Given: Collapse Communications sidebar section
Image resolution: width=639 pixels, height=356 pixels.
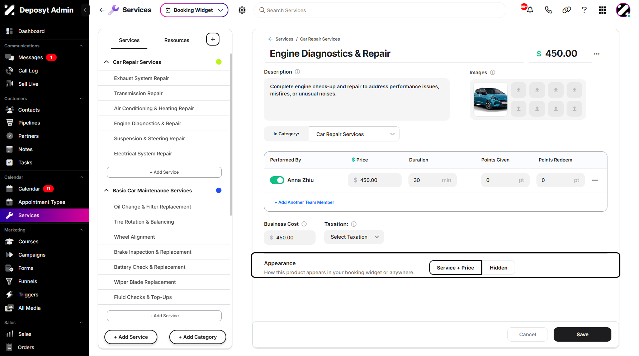Looking at the screenshot, I should click(x=81, y=46).
